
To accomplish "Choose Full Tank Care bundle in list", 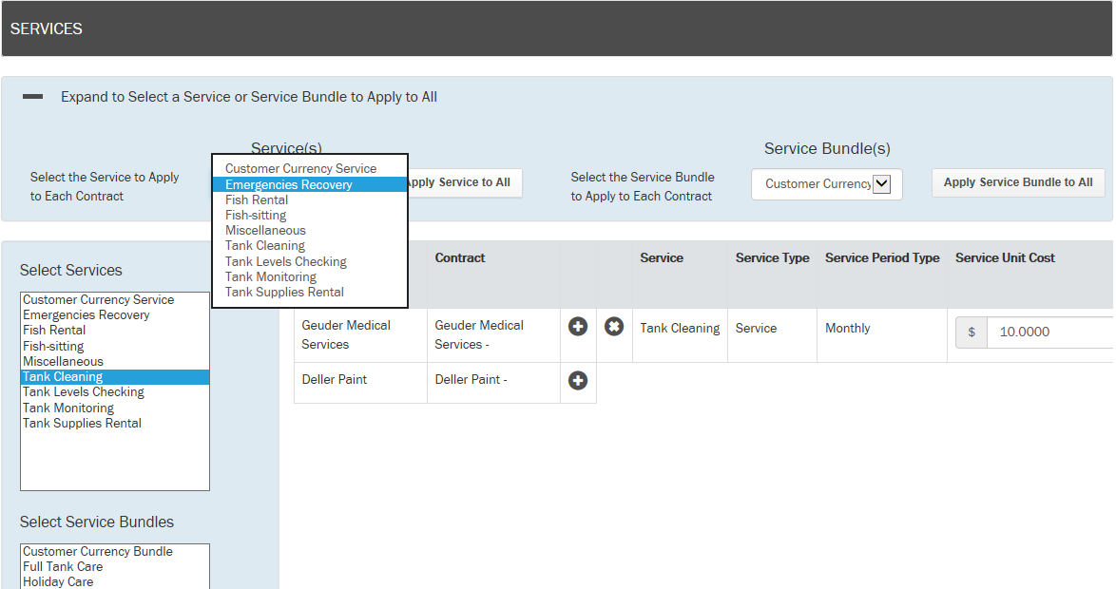I will (63, 567).
